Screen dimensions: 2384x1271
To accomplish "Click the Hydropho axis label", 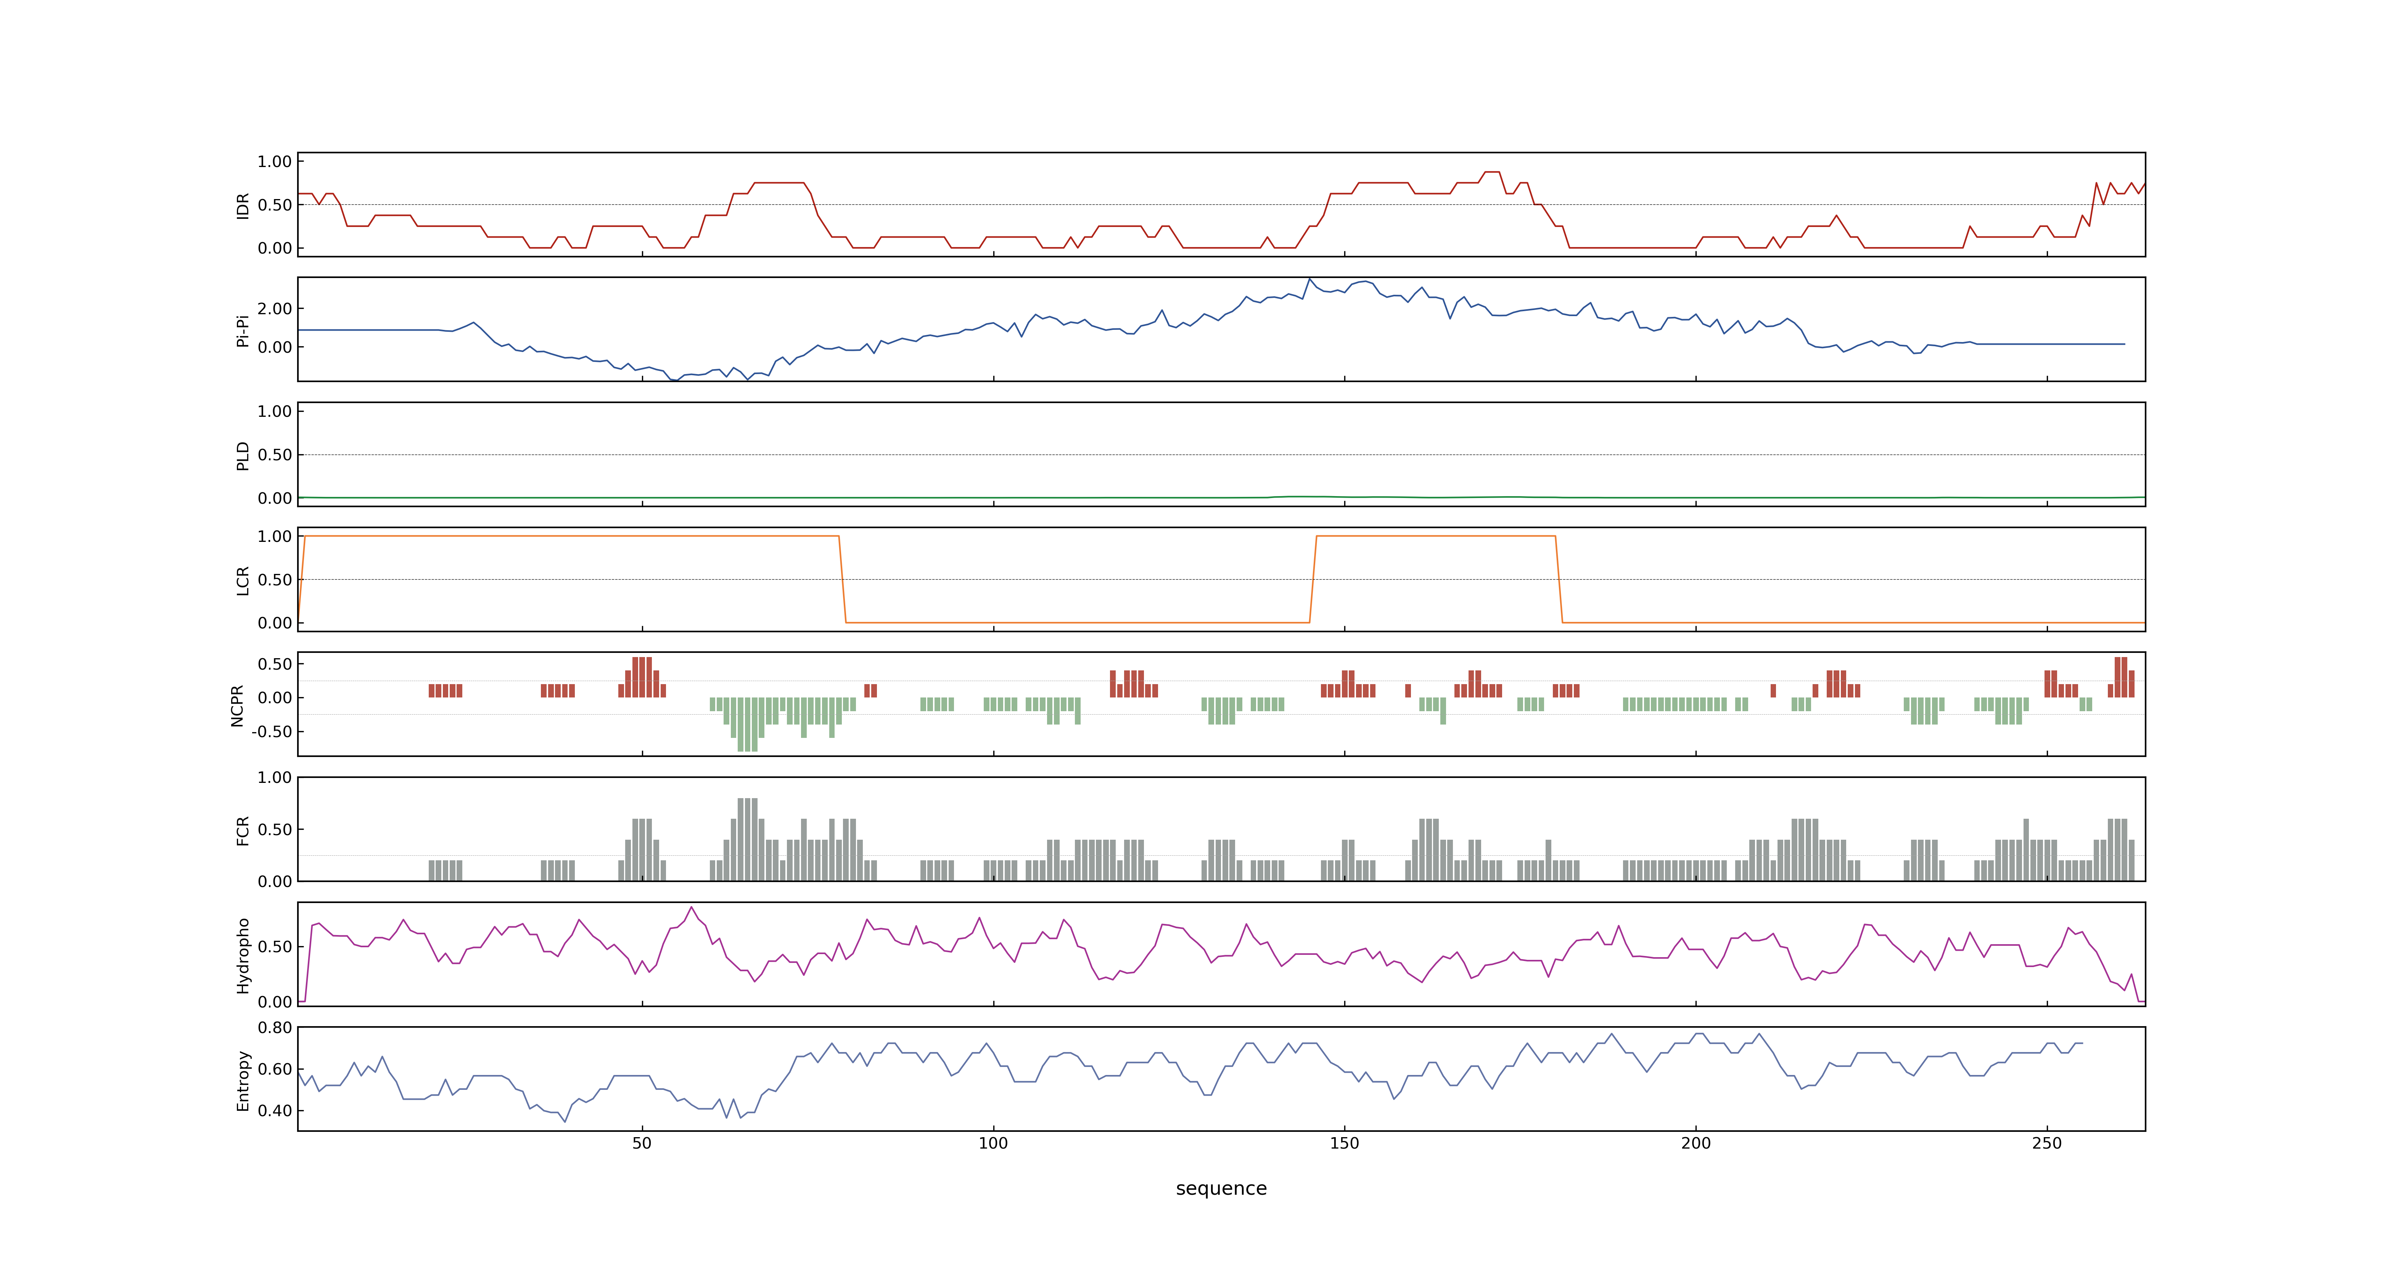I will (243, 956).
